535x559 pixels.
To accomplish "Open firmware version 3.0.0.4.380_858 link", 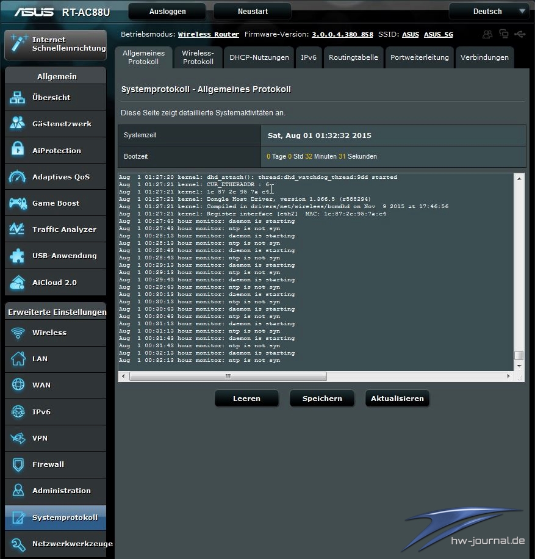I will [x=342, y=34].
